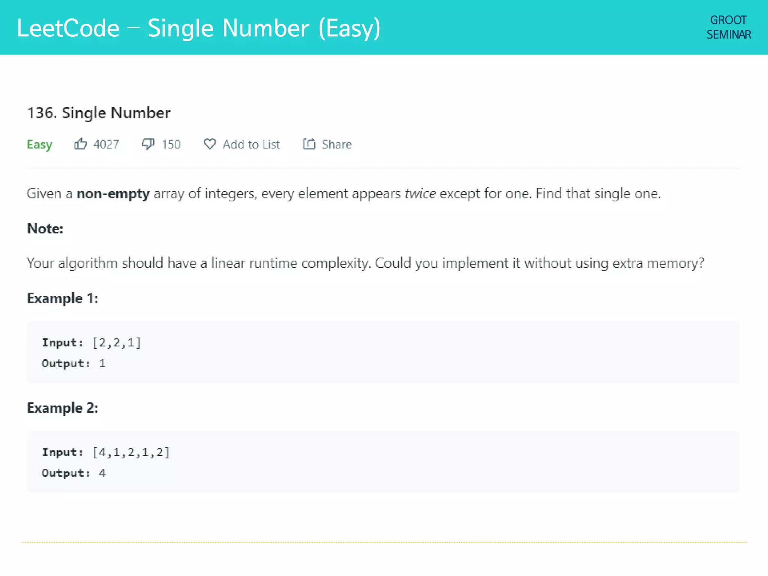Click the 136. Single Number problem title
768x576 pixels.
[99, 113]
